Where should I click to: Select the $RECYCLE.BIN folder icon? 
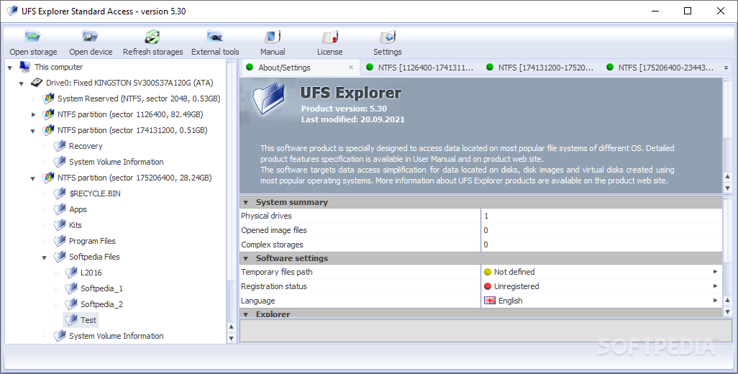60,193
